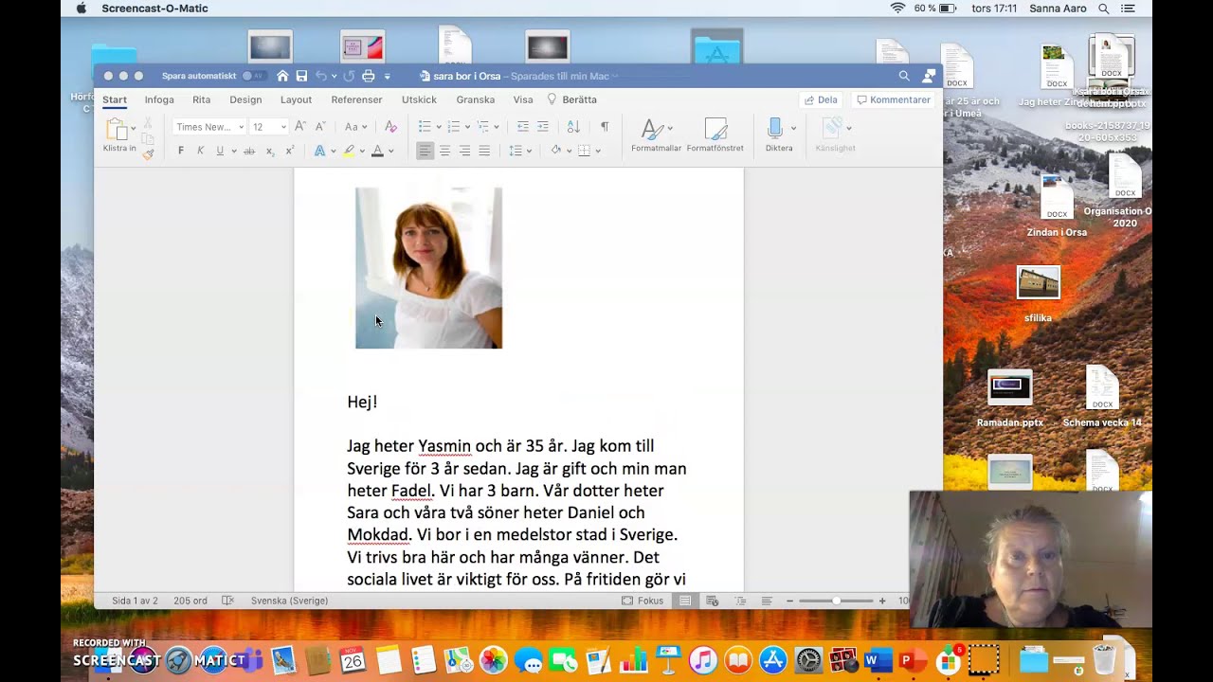
Task: Open the Layout tab
Action: pyautogui.click(x=296, y=99)
